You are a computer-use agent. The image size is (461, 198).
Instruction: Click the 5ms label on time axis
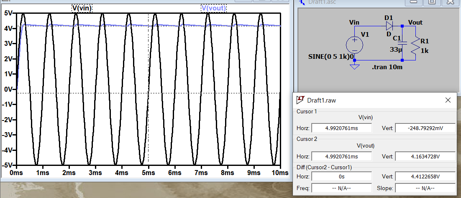point(148,173)
